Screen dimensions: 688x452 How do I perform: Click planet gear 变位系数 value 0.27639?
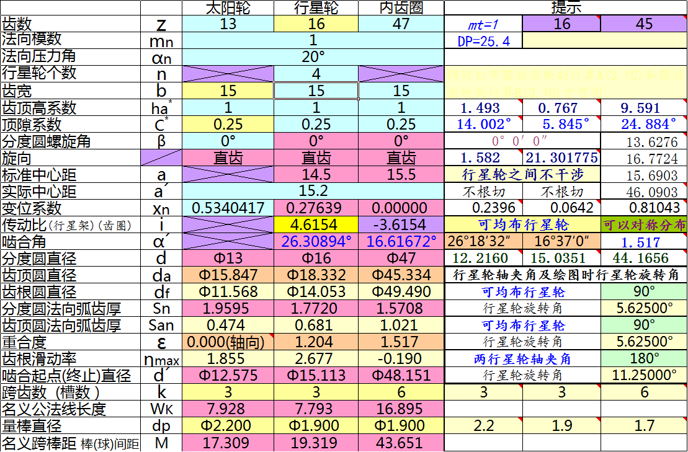coord(316,208)
